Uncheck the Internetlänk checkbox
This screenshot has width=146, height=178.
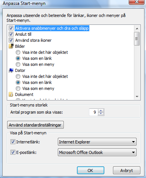tap(13, 142)
